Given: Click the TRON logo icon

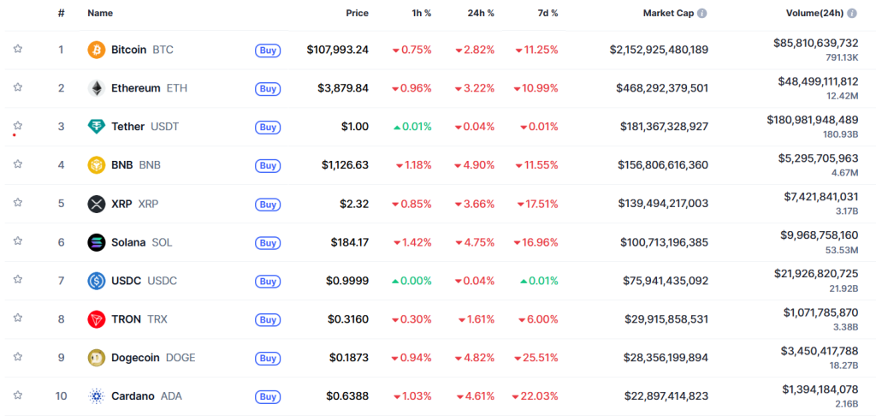Looking at the screenshot, I should tap(97, 319).
